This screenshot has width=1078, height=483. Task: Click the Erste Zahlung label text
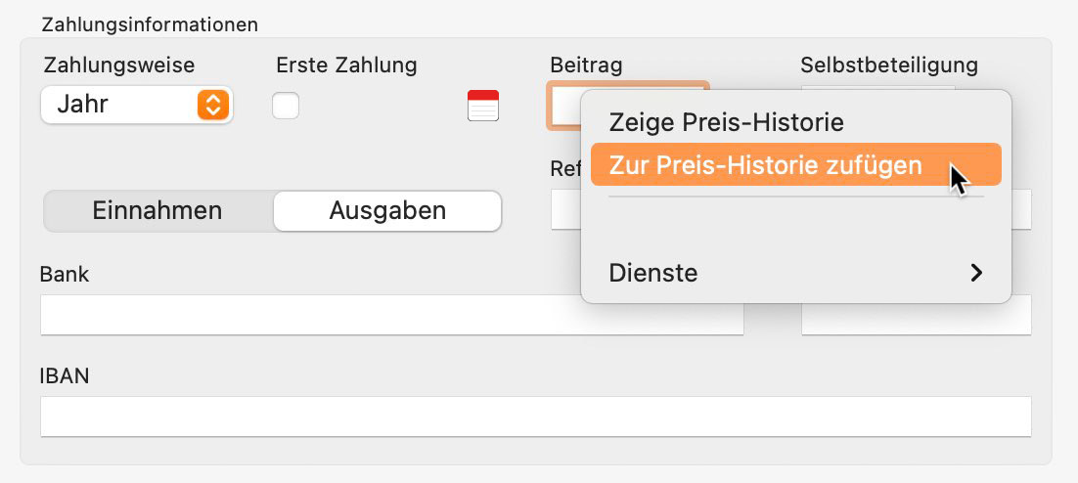click(x=346, y=66)
